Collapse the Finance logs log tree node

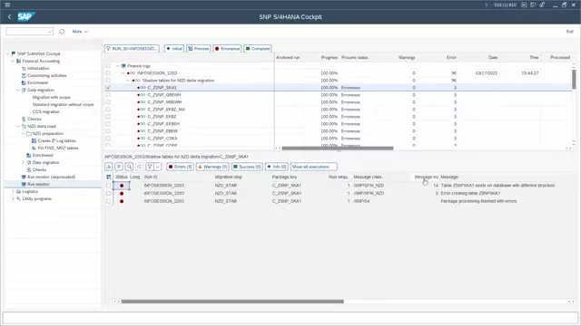(x=118, y=66)
